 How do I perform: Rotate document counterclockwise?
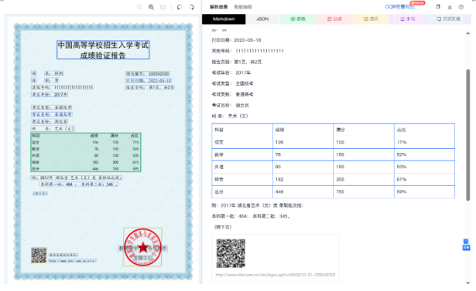click(x=180, y=7)
